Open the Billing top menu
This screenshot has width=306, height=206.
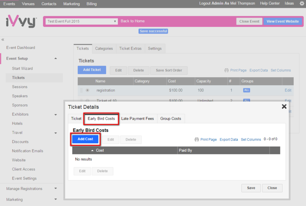click(x=91, y=4)
